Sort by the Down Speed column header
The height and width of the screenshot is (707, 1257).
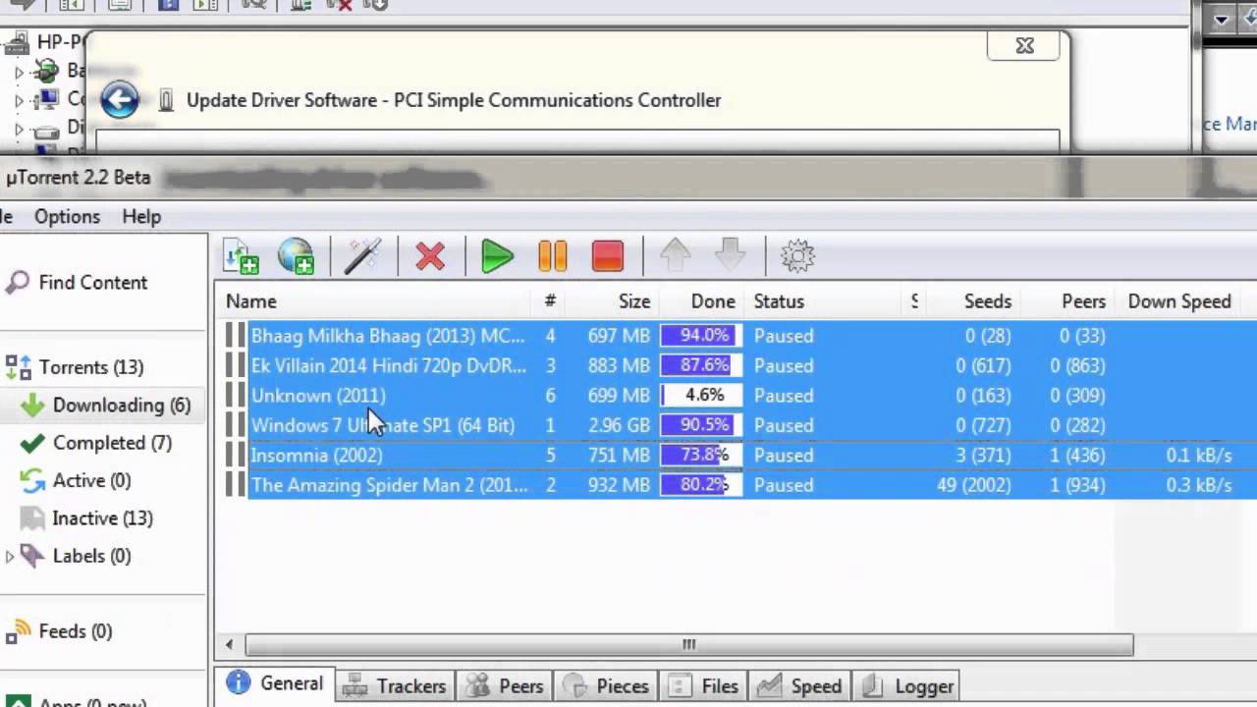click(x=1179, y=301)
